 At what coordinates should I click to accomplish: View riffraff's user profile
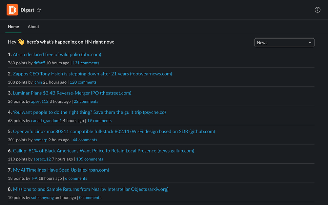[x=39, y=63]
